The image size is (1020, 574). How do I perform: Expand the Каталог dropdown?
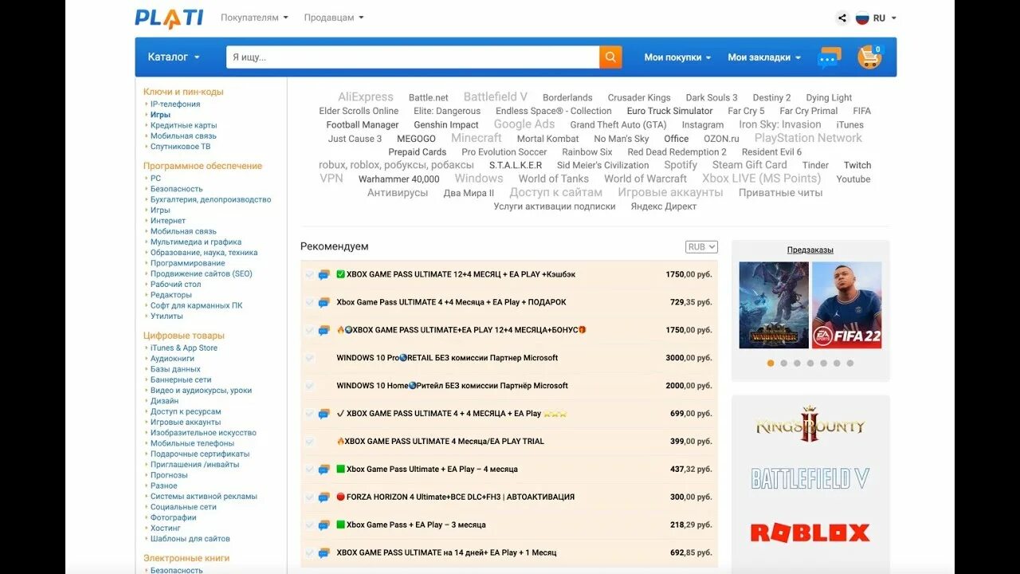tap(174, 57)
